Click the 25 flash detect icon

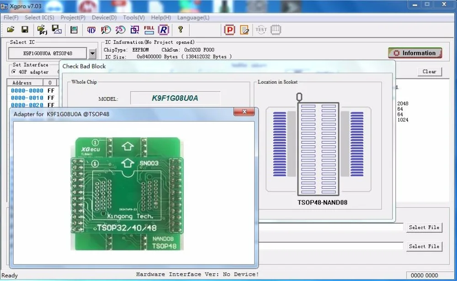pyautogui.click(x=120, y=30)
